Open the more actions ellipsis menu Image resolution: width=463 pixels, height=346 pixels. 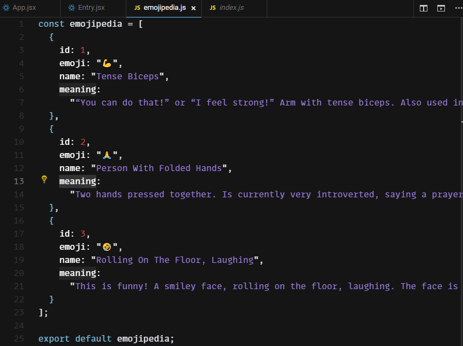(x=458, y=8)
